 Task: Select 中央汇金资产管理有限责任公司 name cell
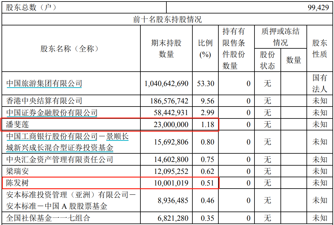click(60, 159)
